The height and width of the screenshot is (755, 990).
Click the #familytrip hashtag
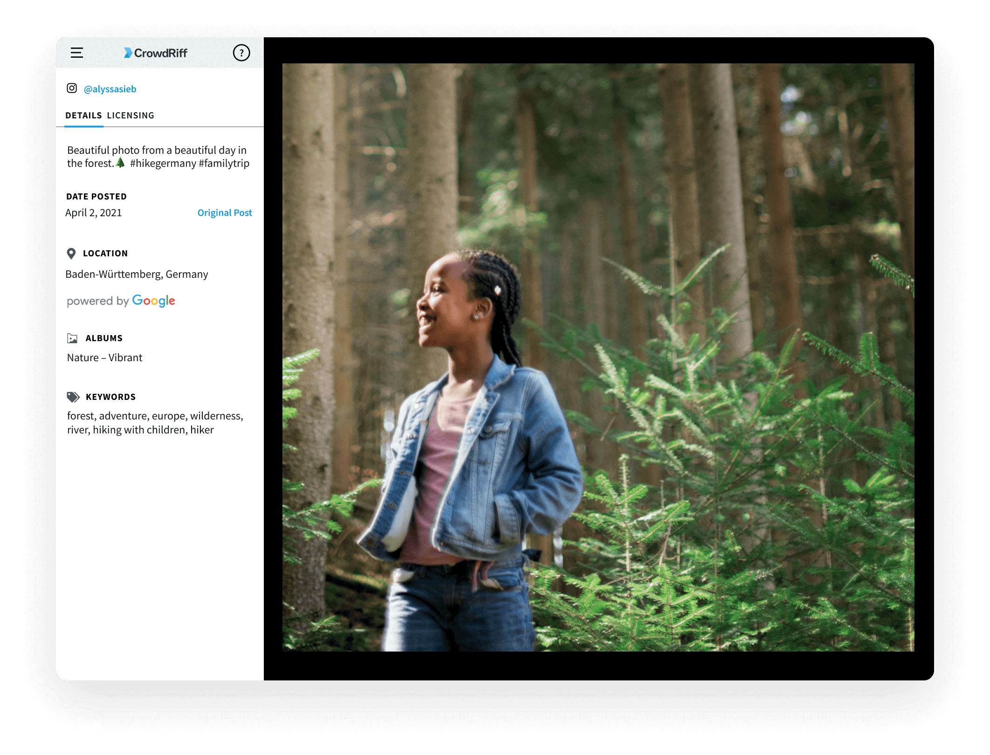click(x=224, y=164)
